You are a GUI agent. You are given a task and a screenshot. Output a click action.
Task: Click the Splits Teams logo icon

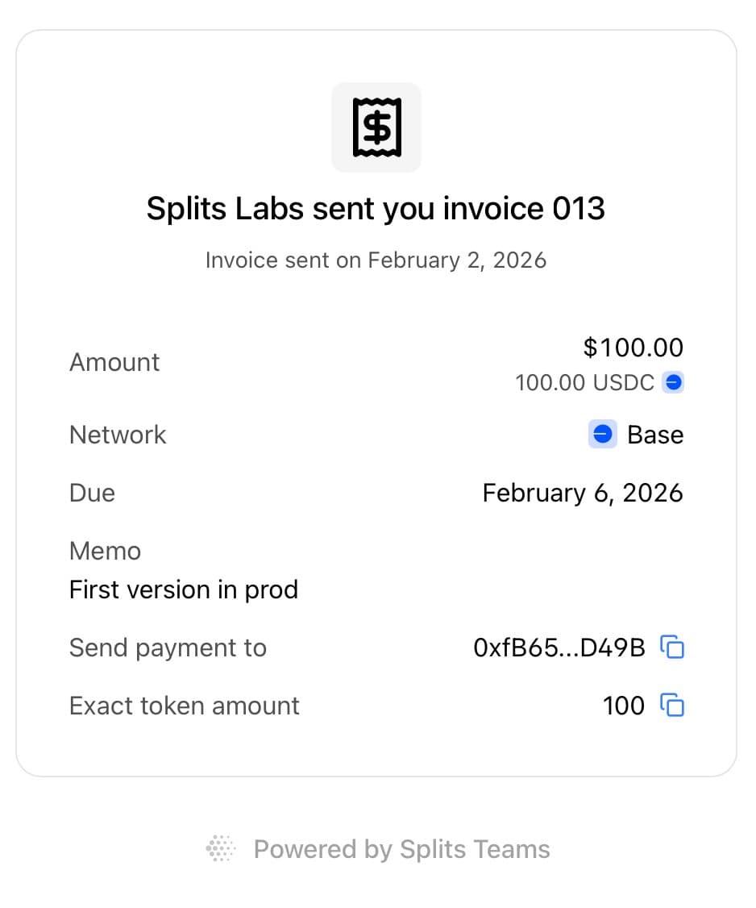click(x=221, y=849)
